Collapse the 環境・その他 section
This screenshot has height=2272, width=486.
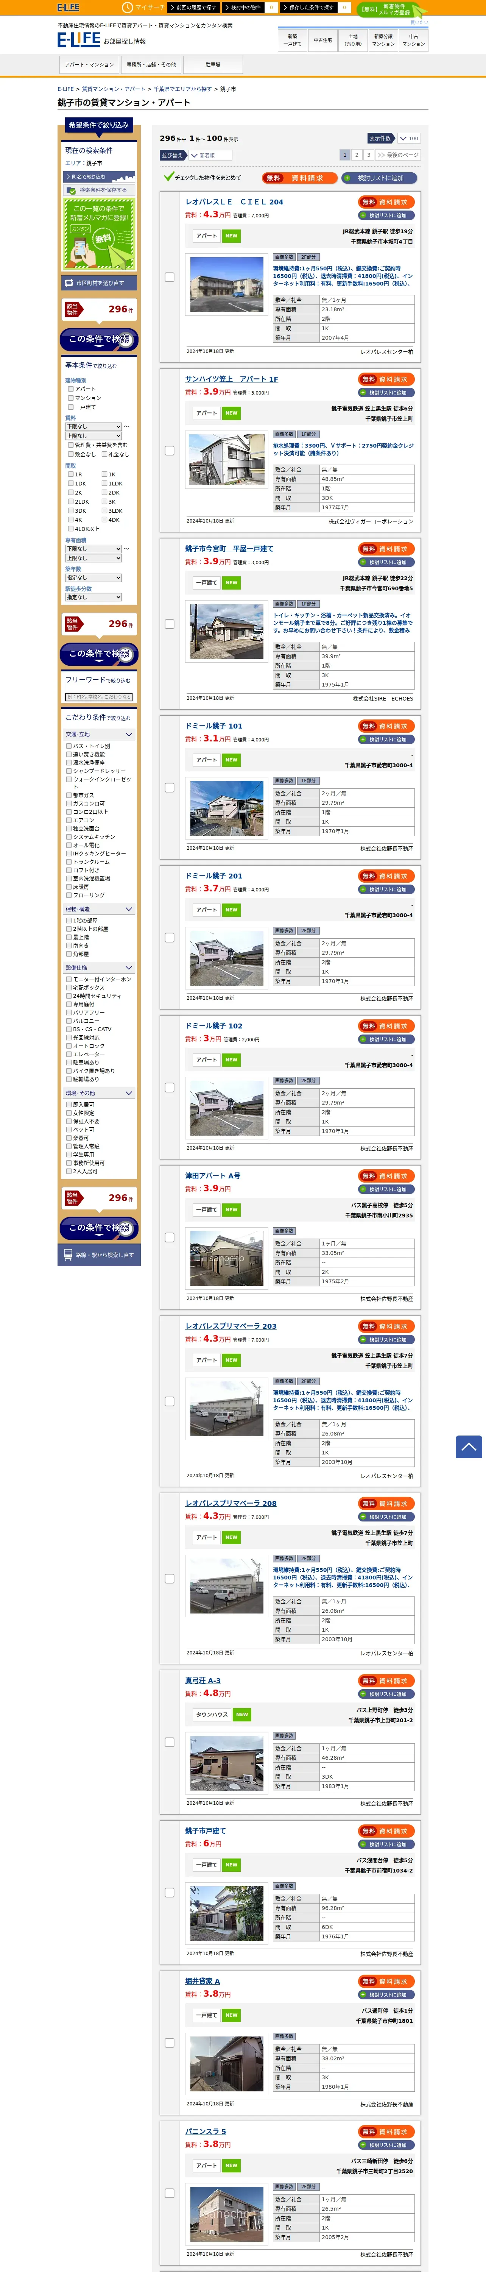[99, 1093]
